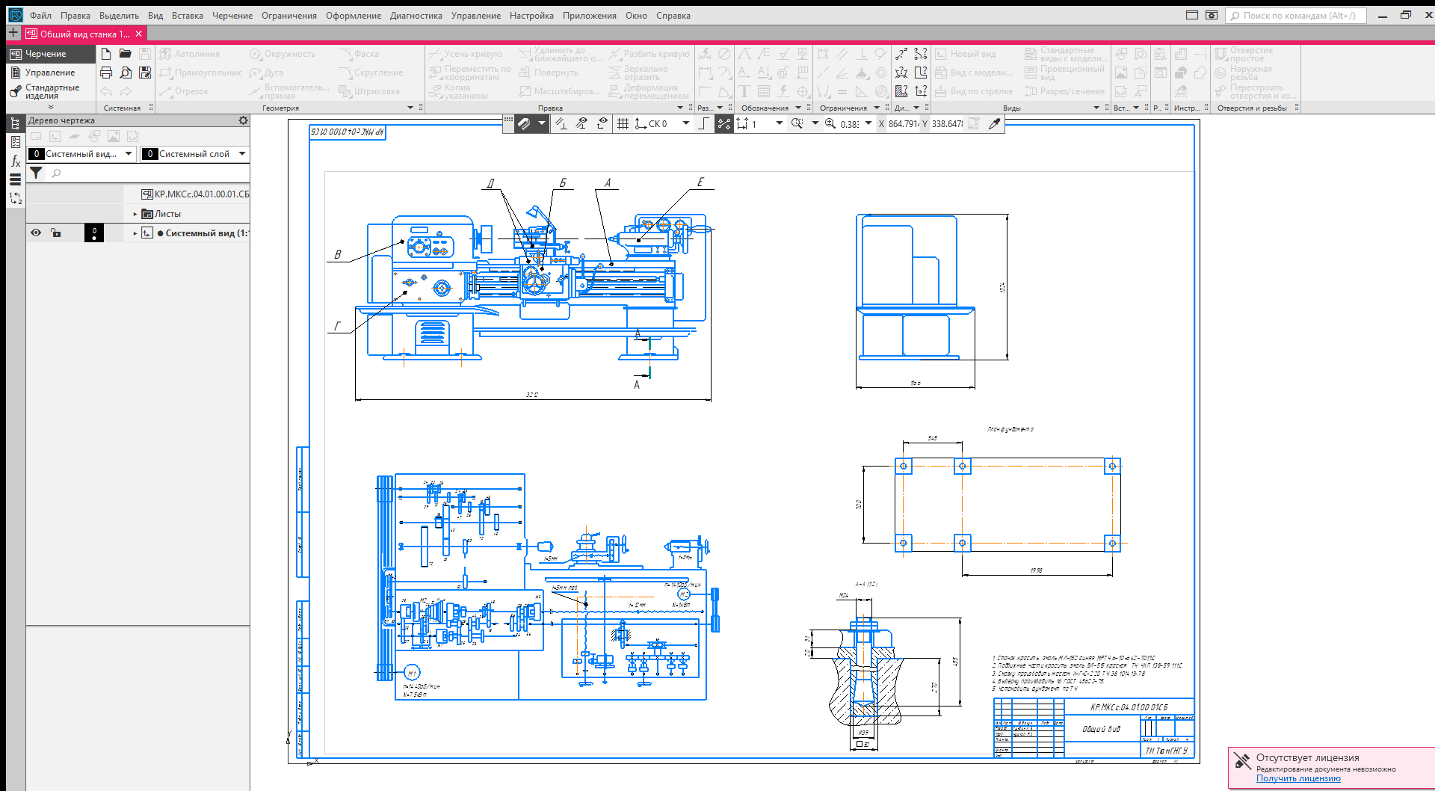Screen dimensions: 1435x791
Task: Switch to the Управление toolbar set
Action: pos(50,73)
